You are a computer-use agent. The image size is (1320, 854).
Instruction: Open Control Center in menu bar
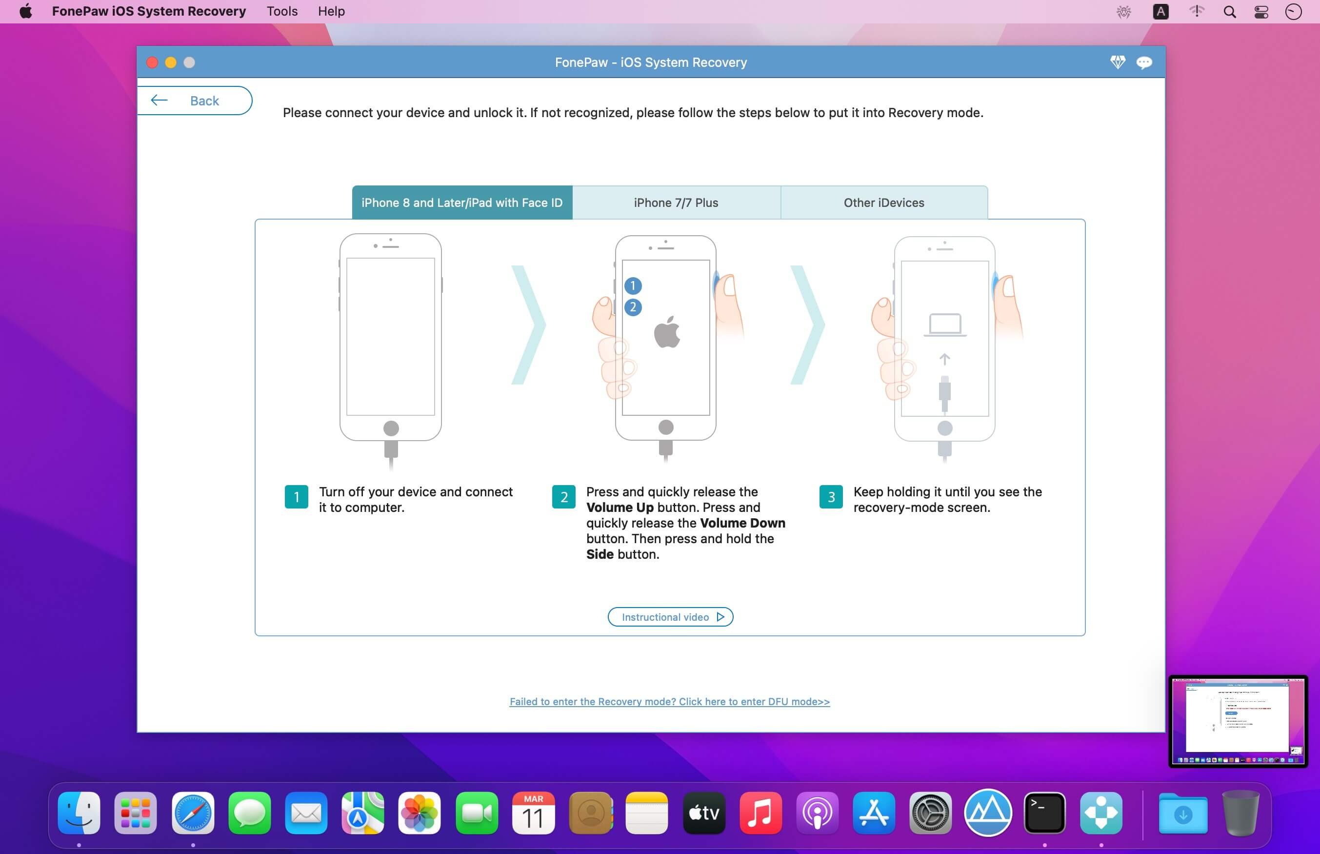pyautogui.click(x=1261, y=12)
